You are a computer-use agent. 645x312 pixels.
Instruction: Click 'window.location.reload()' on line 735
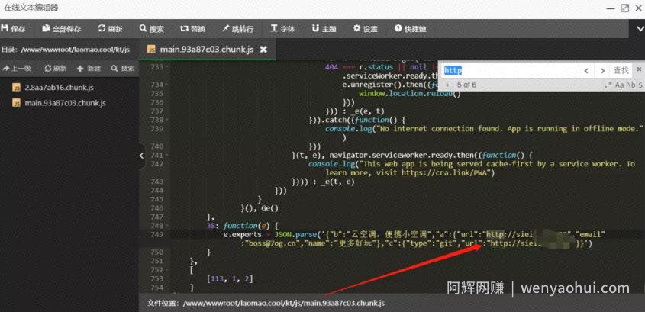tap(410, 94)
